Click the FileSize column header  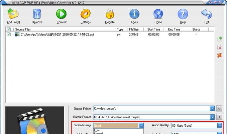(x=135, y=29)
